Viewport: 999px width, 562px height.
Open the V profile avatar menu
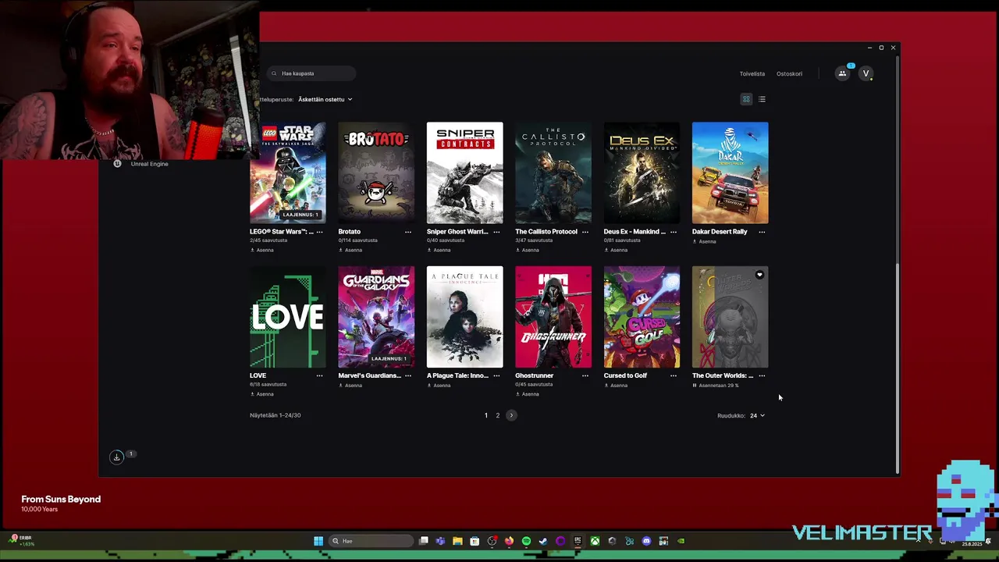(866, 73)
